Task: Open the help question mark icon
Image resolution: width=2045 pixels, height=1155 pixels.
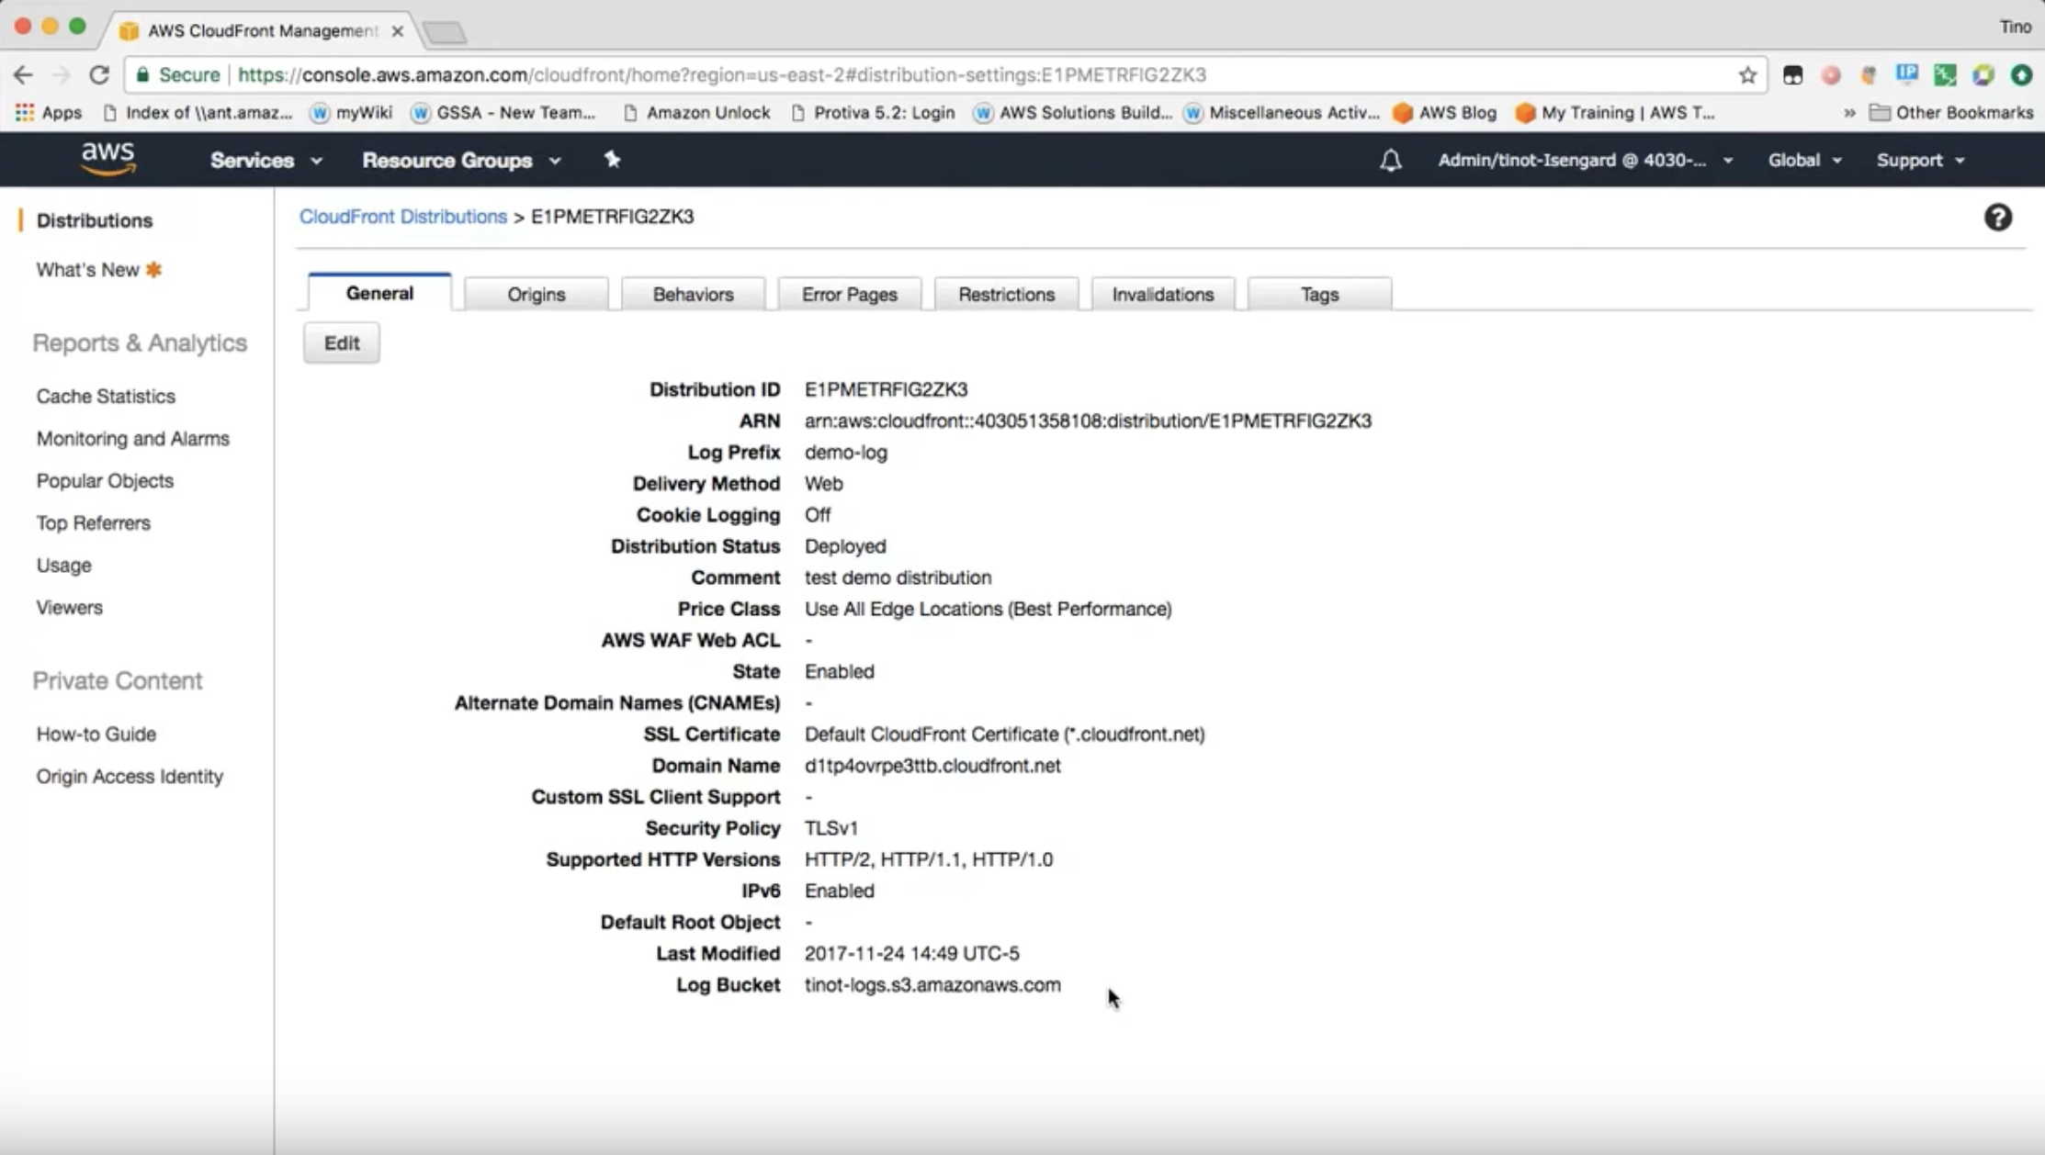Action: [1997, 218]
